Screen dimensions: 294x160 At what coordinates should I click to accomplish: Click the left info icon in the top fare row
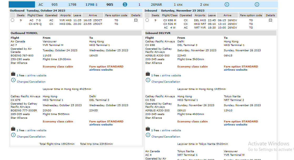(227, 4)
